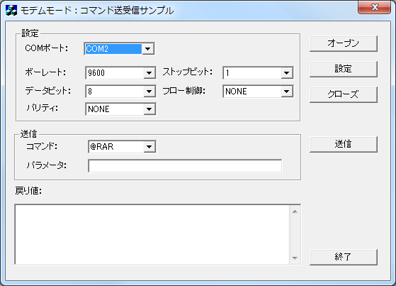This screenshot has width=396, height=286.
Task: Click the クローズ button
Action: [343, 94]
